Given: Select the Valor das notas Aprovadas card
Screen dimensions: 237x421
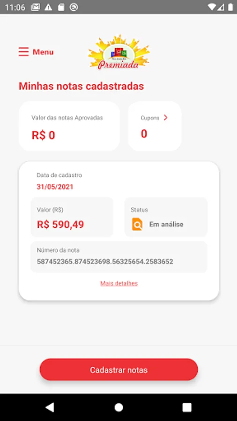Looking at the screenshot, I should [69, 126].
